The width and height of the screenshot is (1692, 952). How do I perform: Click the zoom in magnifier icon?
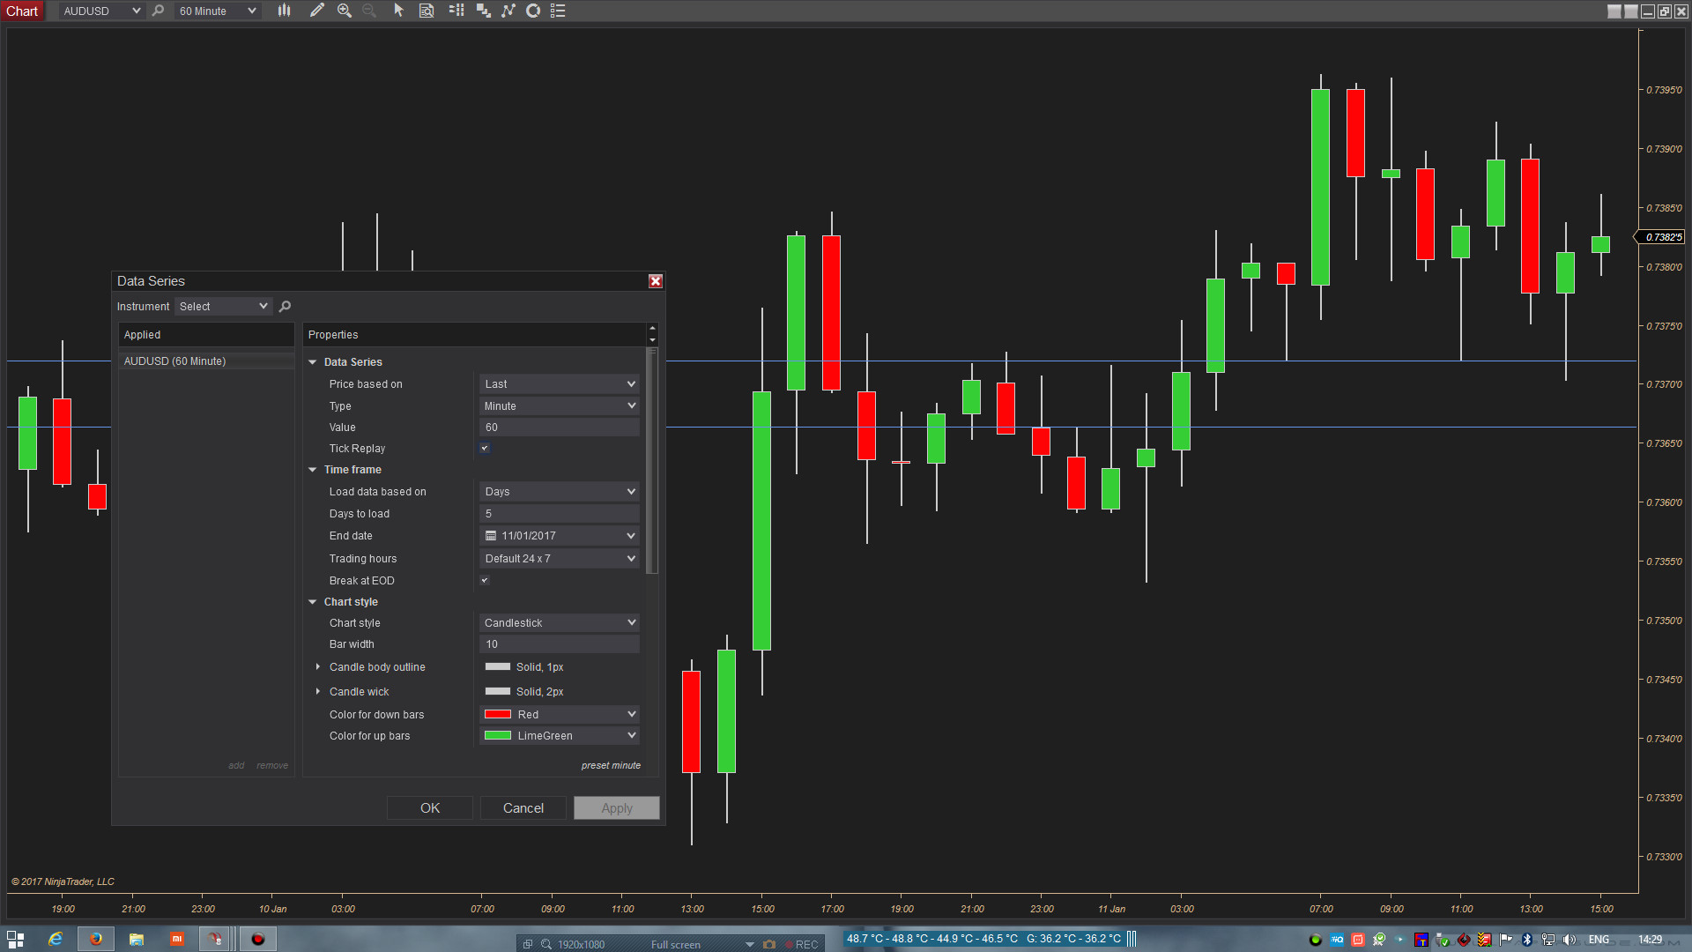coord(344,11)
